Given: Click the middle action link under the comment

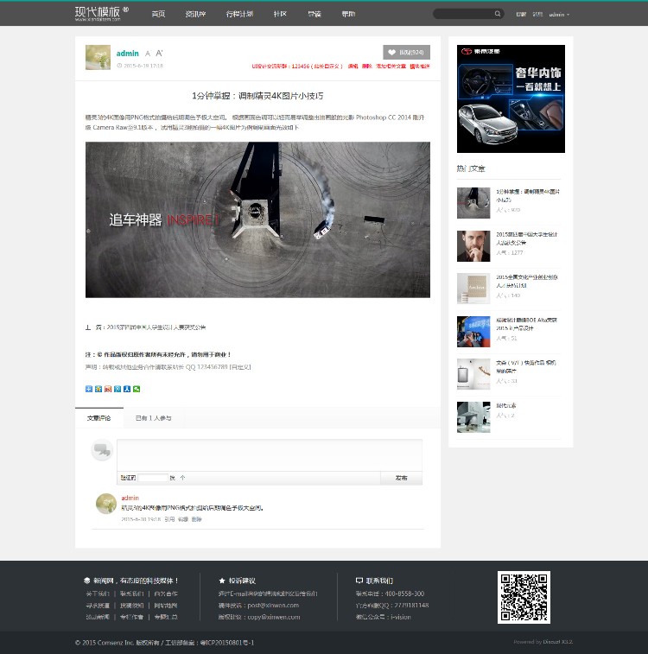Looking at the screenshot, I should coord(183,519).
